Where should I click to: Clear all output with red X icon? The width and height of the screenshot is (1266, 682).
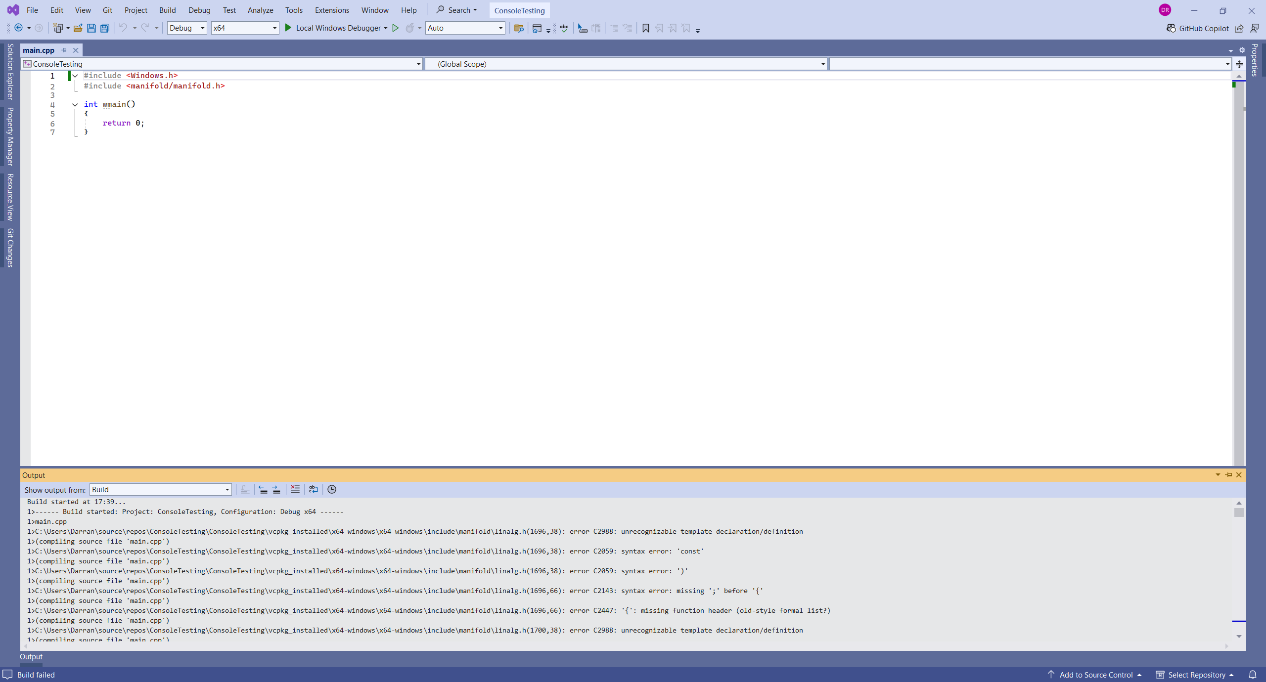tap(295, 489)
